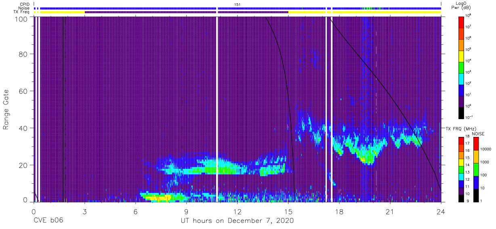Screen dimensions: 496x229
Task: Click the yellow segment of Lag0 power colorbar
Action: [x=462, y=56]
